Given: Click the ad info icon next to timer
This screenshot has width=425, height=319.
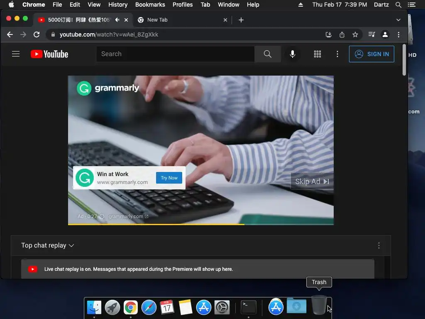Looking at the screenshot, I should click(102, 216).
